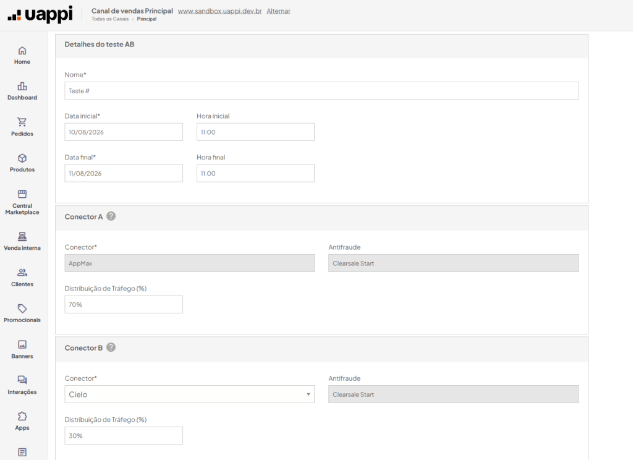The image size is (633, 460).
Task: Open Promocionais tag icon
Action: [22, 308]
